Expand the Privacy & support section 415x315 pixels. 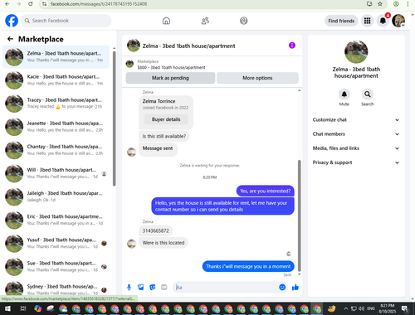[x=356, y=162]
